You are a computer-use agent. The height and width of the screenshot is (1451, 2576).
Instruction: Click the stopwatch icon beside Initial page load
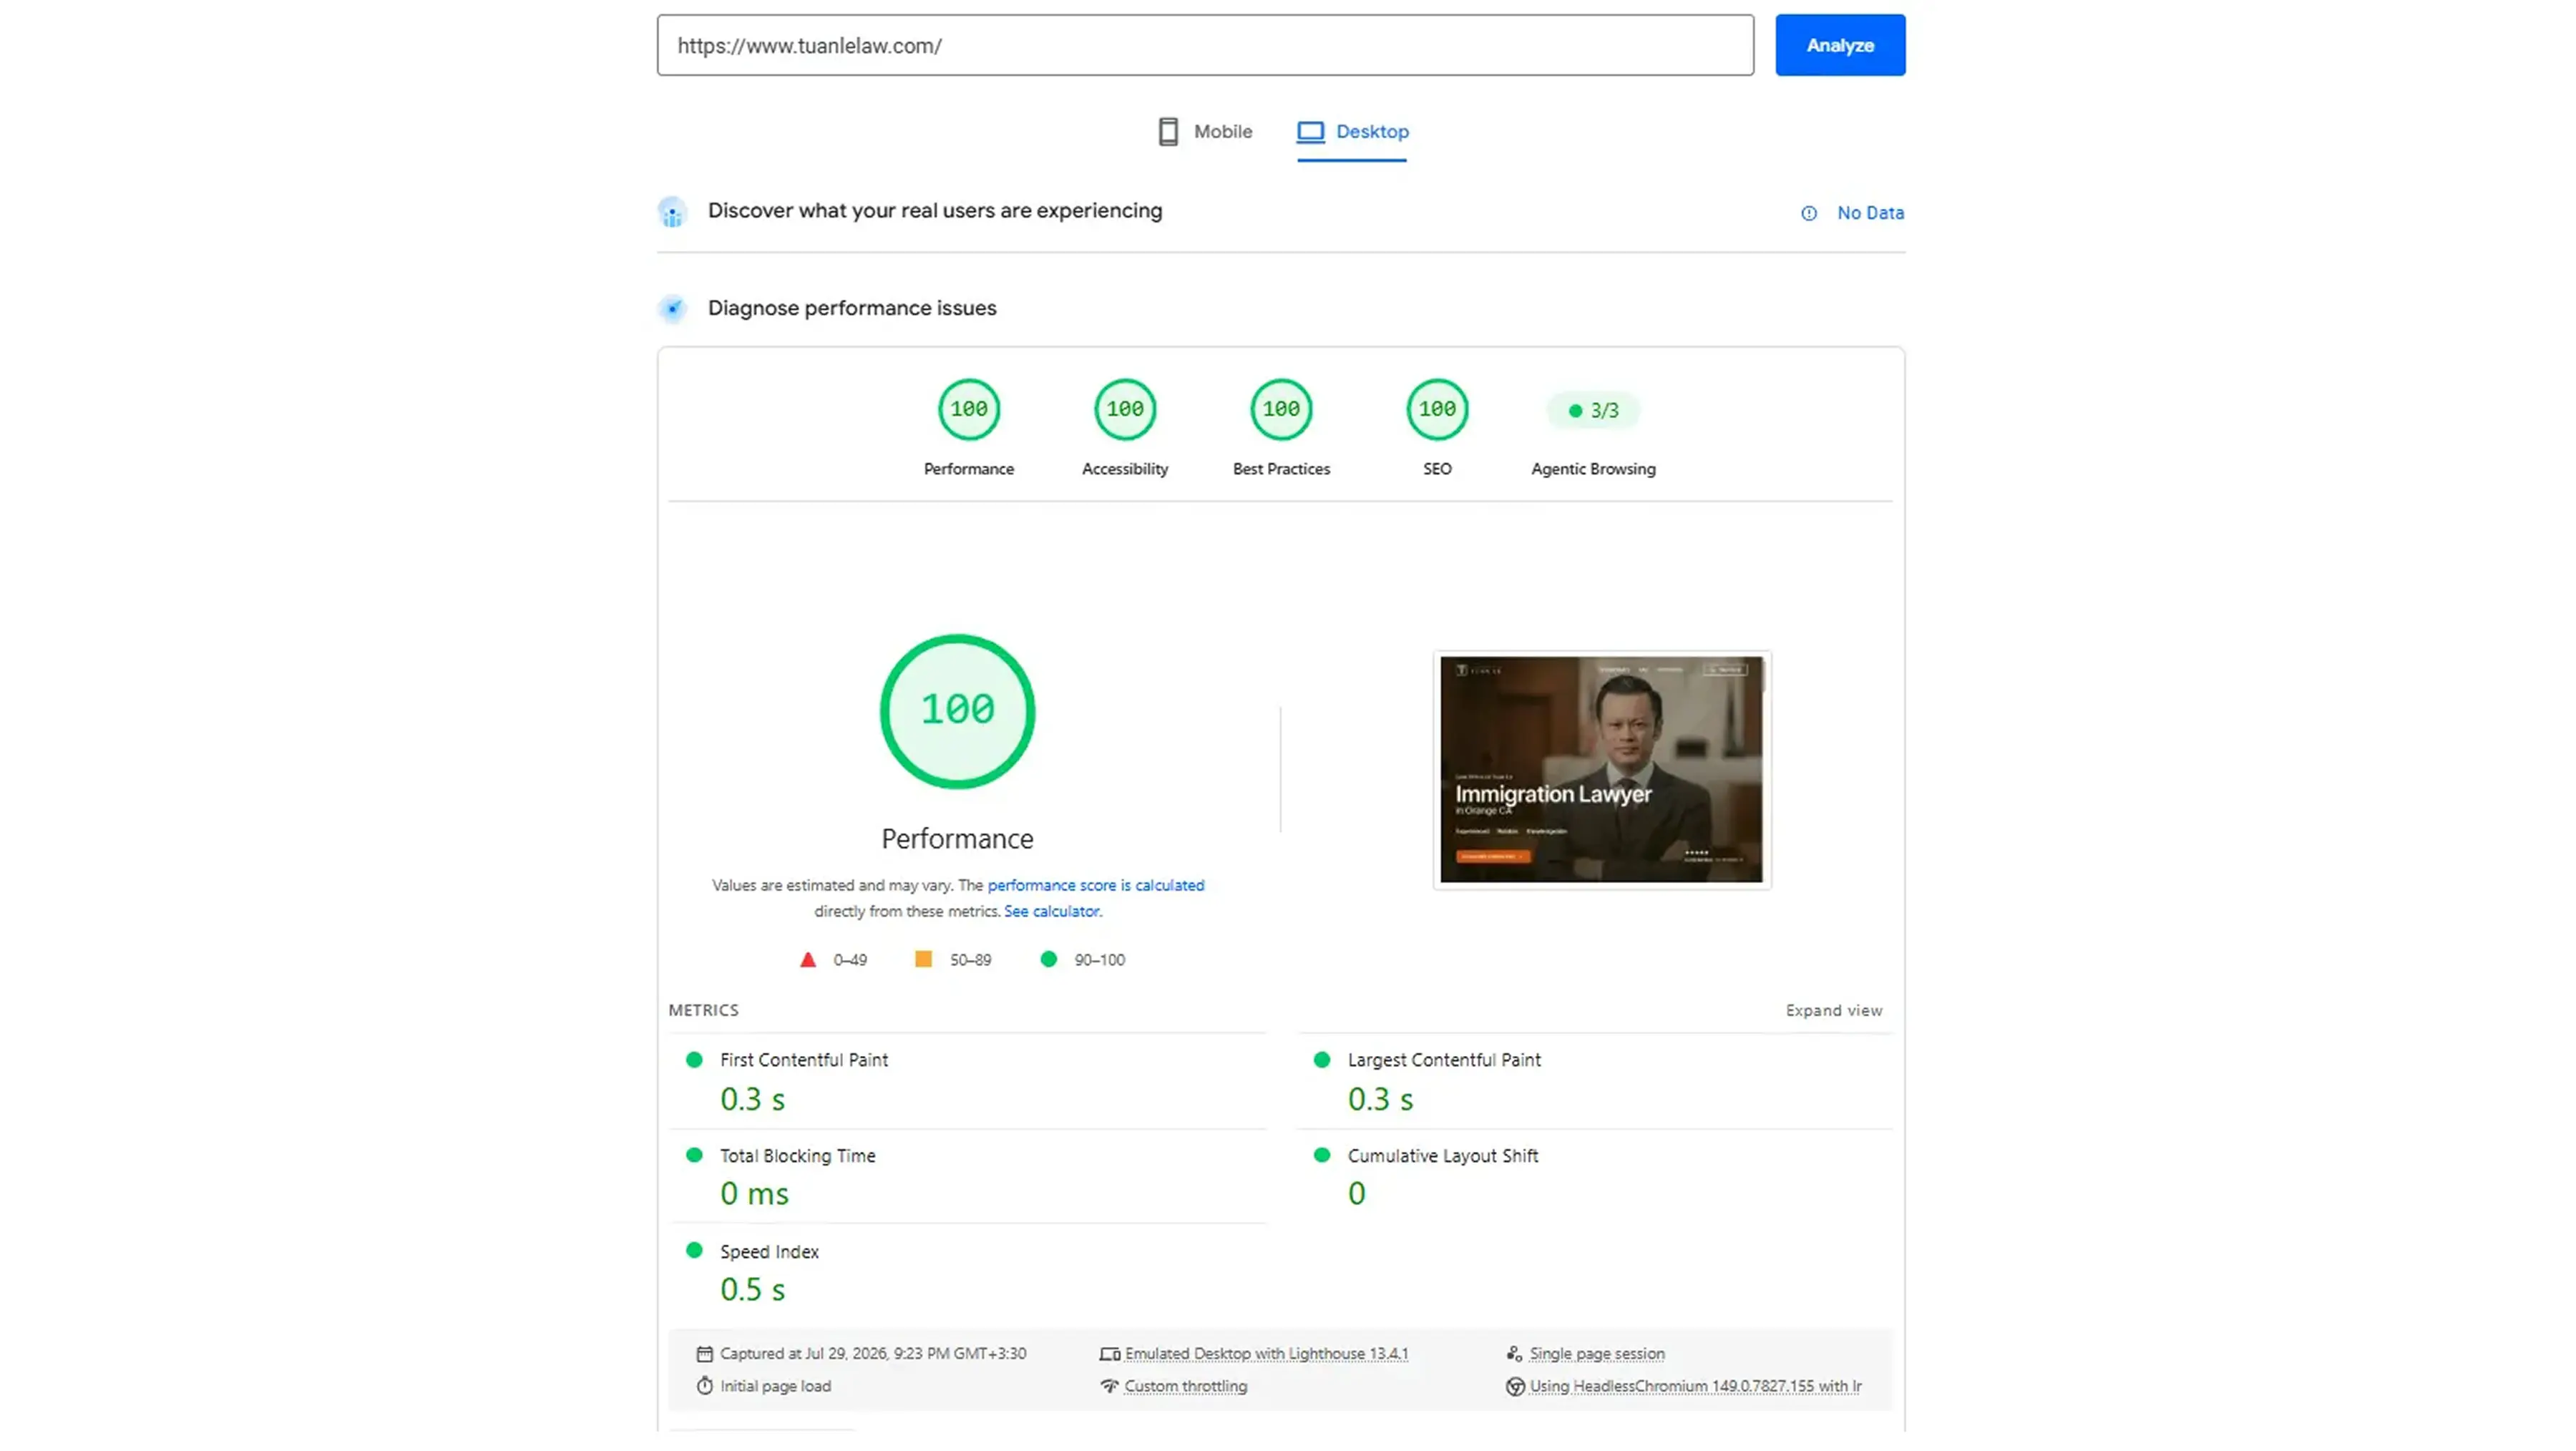click(704, 1385)
